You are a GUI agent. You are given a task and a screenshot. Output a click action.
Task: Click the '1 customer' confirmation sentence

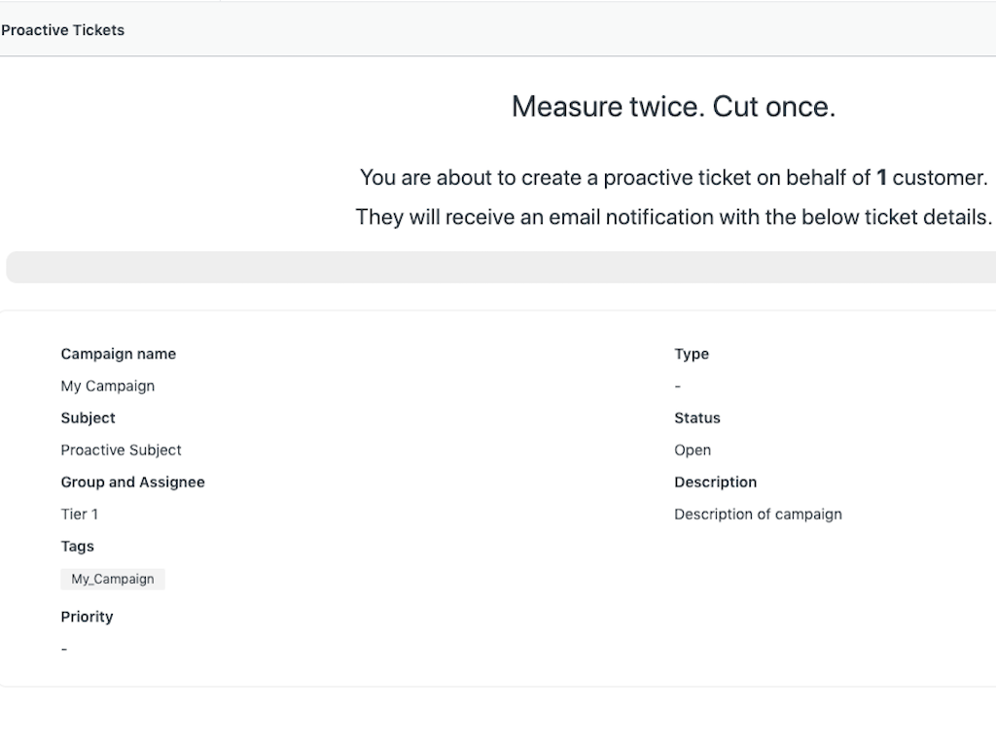tap(673, 178)
